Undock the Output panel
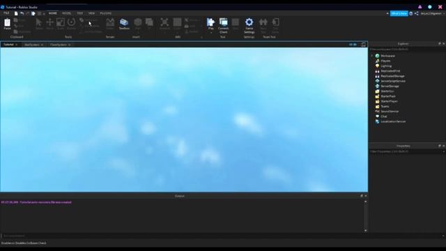The image size is (446, 251). click(x=362, y=196)
